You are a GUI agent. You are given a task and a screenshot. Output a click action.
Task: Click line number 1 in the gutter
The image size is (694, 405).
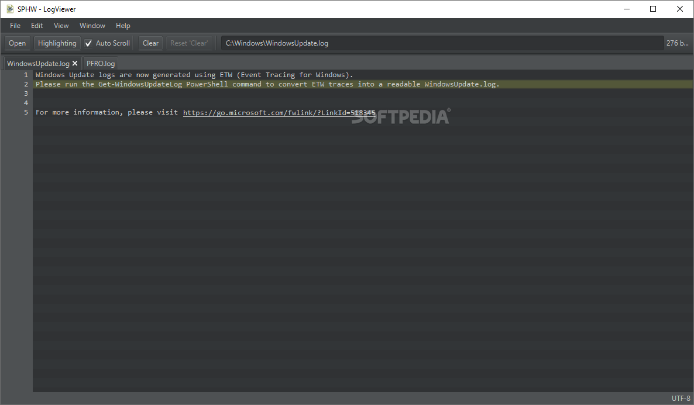click(x=26, y=75)
